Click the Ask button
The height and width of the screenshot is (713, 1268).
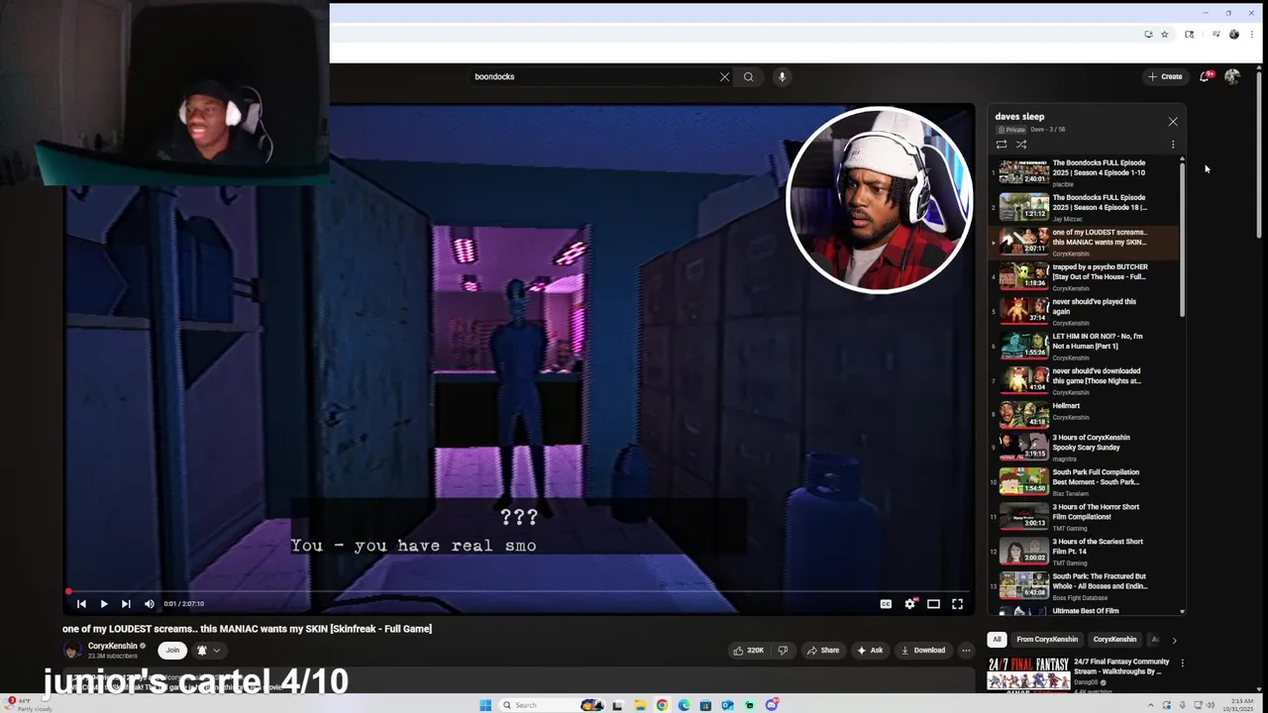coord(870,651)
